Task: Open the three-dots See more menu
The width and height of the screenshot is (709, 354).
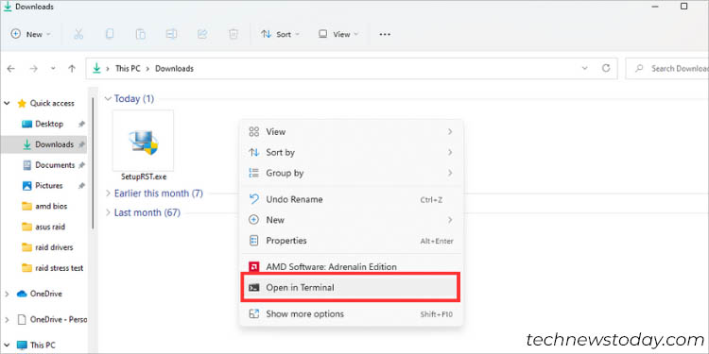Action: pos(385,34)
